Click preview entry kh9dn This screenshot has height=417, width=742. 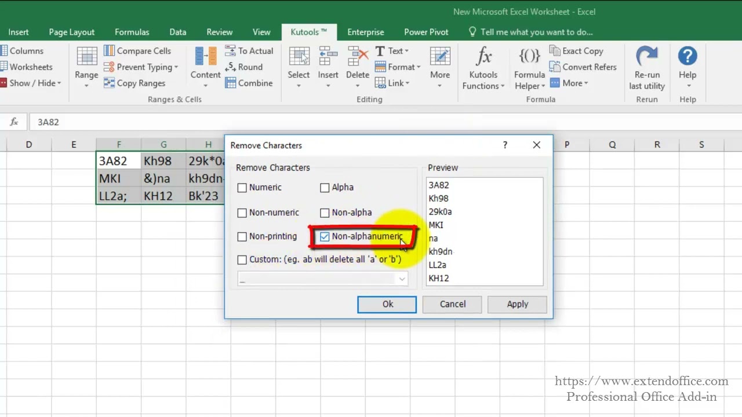coord(441,252)
